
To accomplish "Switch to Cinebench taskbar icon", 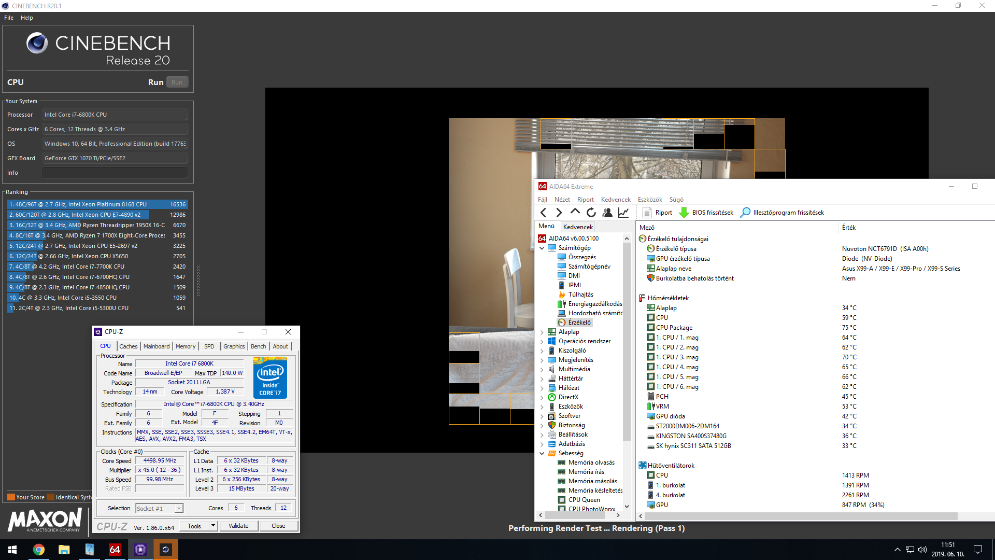I will point(165,550).
